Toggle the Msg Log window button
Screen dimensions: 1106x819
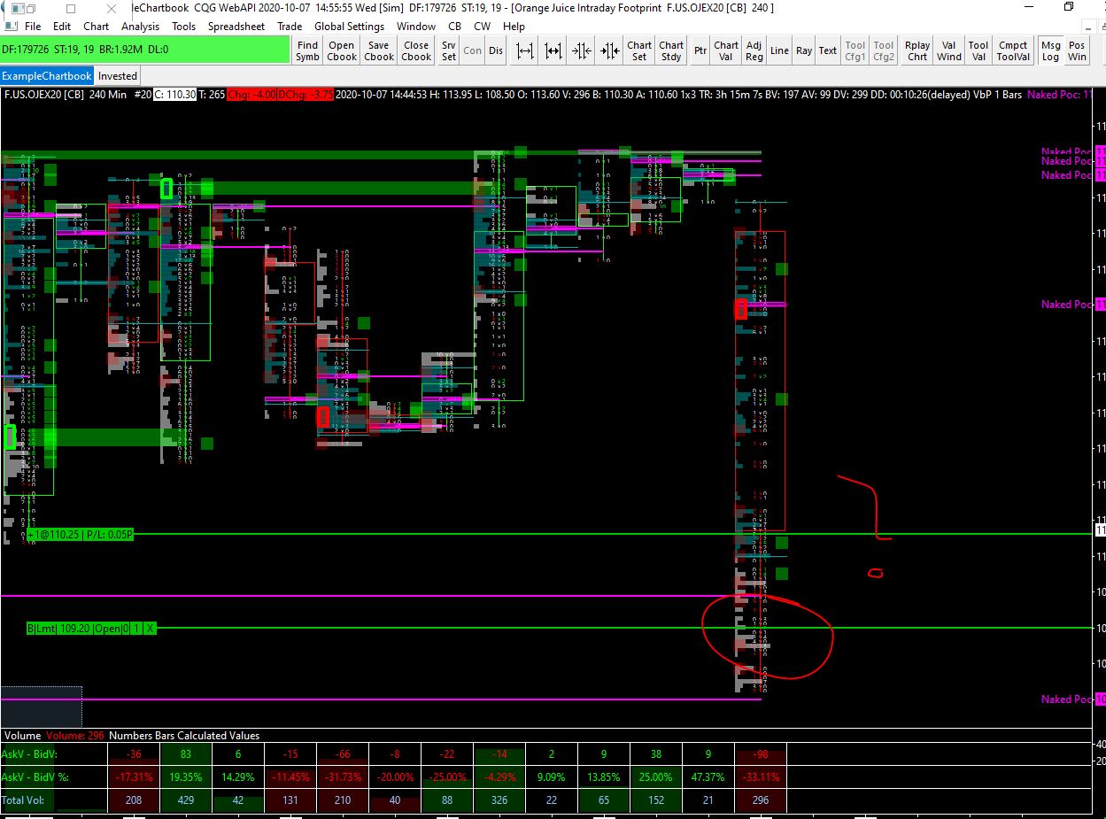tap(1050, 50)
